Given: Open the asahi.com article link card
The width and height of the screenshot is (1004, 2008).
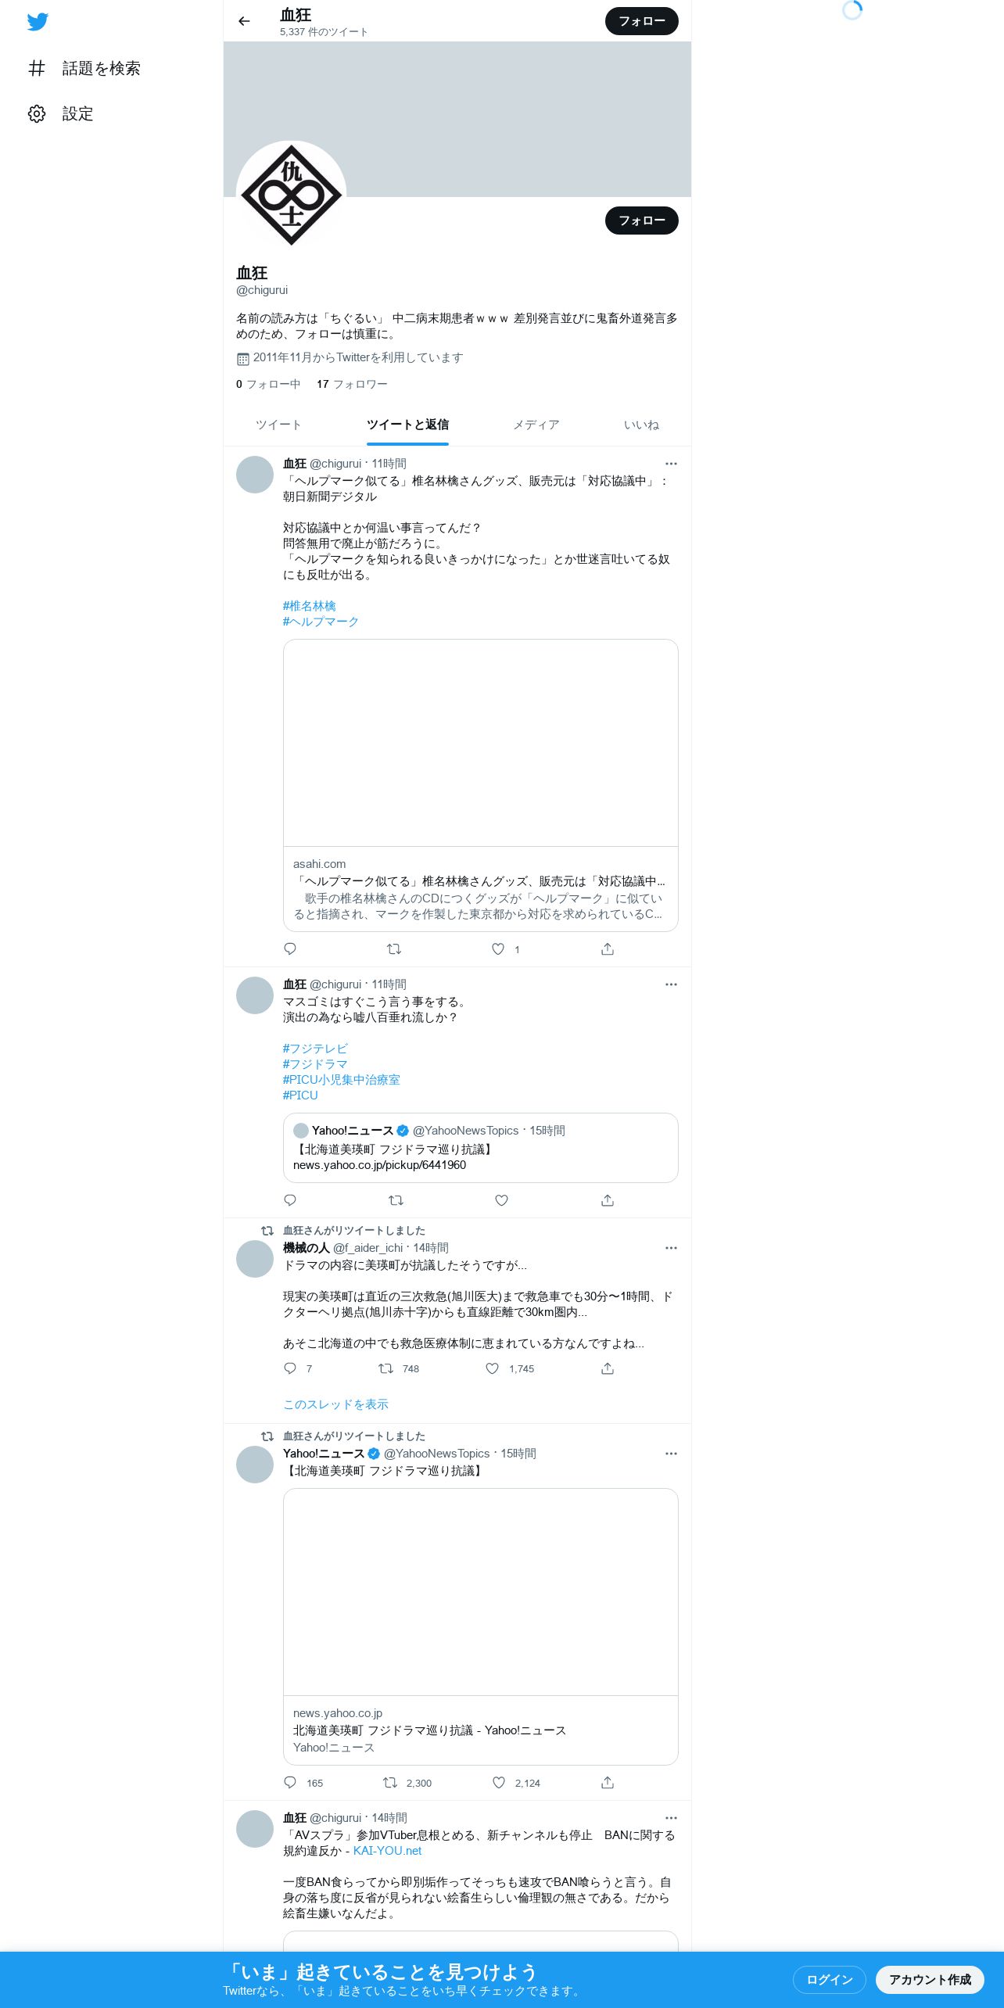Looking at the screenshot, I should [481, 785].
